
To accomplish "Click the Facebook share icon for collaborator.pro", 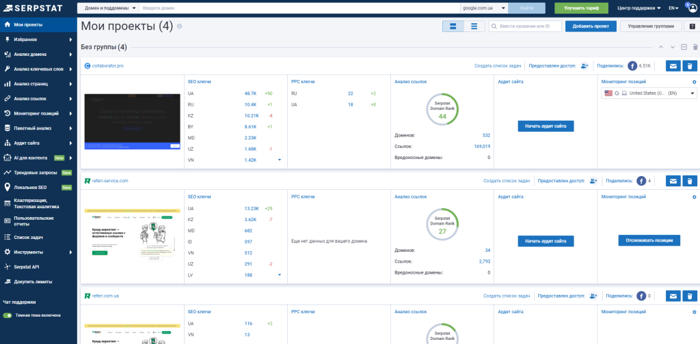I will 632,66.
